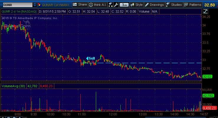Viewport: 218px width, 118px height.
Task: Change the 1m timeframe button
Action: coord(125,5)
